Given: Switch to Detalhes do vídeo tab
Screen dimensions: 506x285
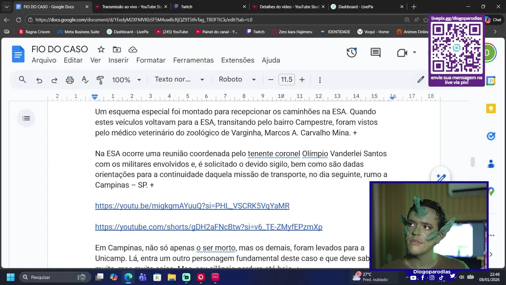Looking at the screenshot, I should point(288,7).
